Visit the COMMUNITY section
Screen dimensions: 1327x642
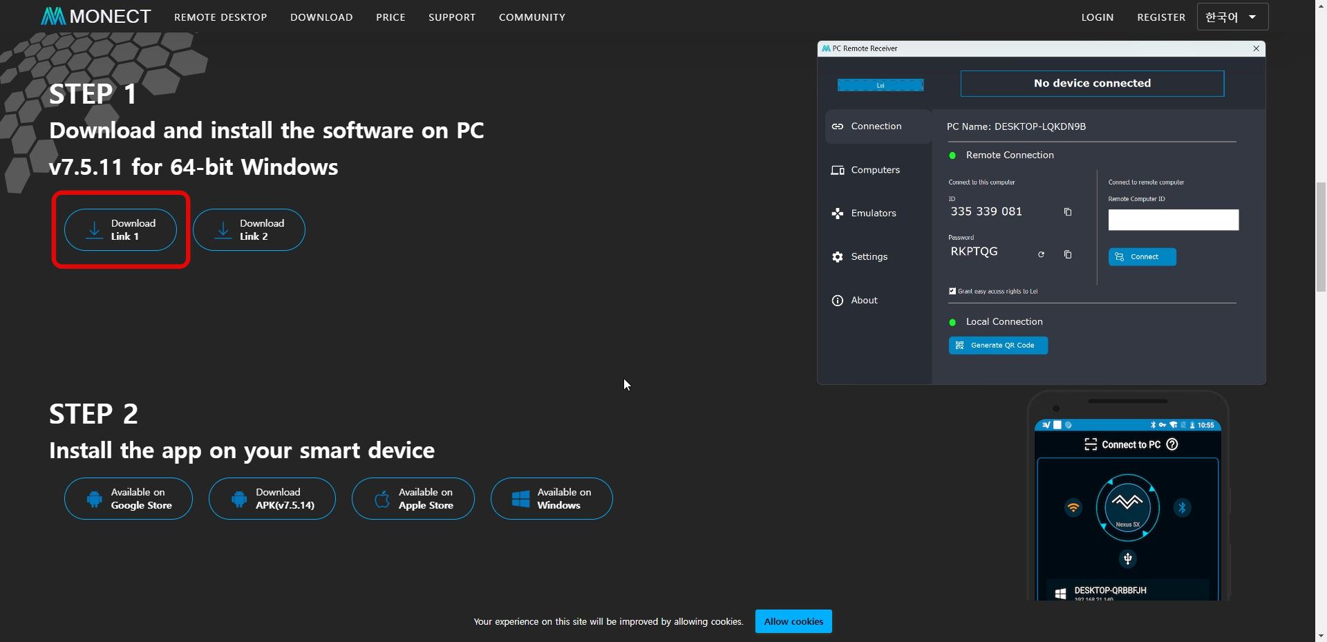click(532, 17)
